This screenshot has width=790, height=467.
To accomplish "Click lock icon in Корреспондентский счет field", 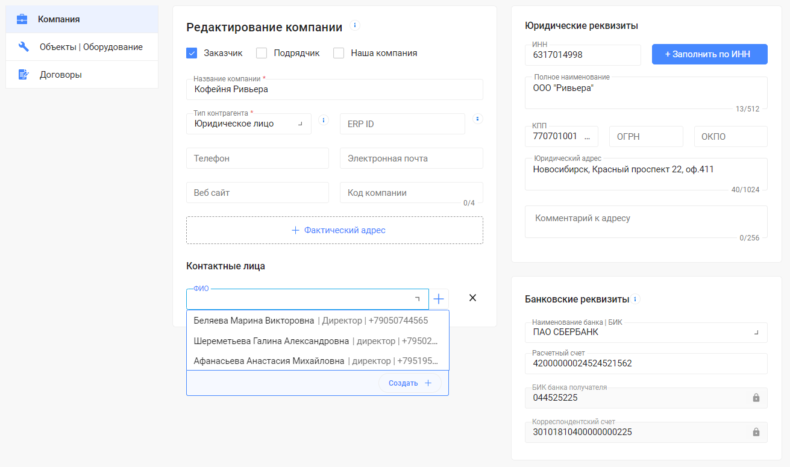I will [756, 432].
